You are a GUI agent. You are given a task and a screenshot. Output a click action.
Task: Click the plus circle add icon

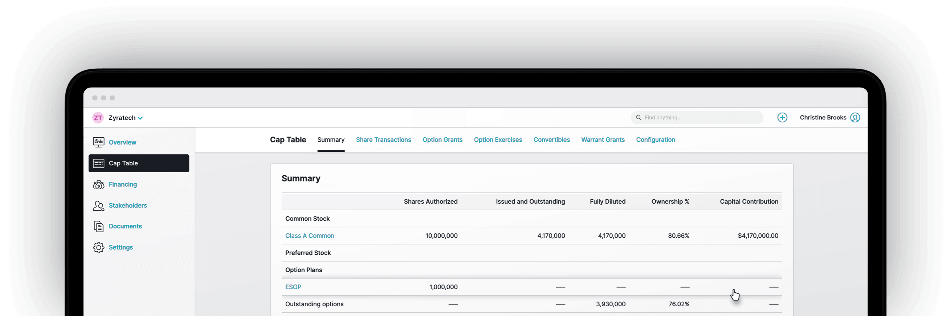tap(782, 117)
